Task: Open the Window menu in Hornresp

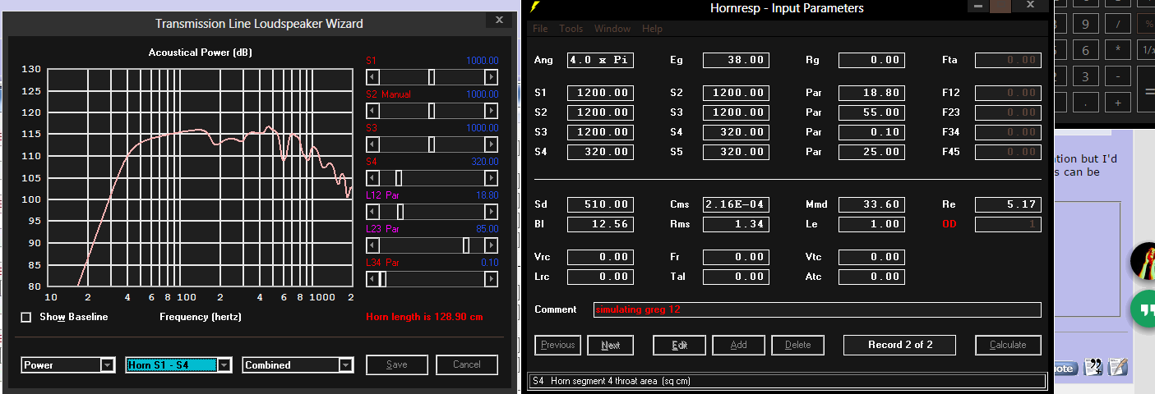Action: click(x=612, y=29)
